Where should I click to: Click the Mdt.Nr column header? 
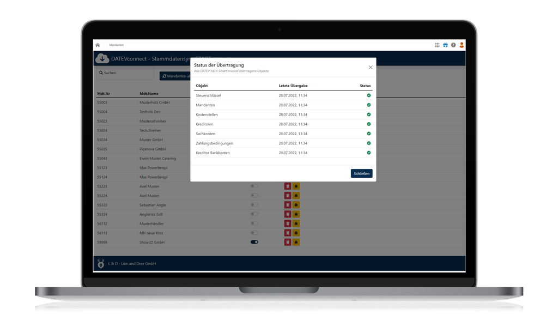point(104,94)
